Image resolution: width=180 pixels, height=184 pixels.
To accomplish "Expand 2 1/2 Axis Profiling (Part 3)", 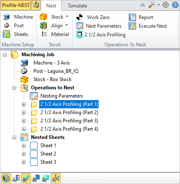I will 24,121.
